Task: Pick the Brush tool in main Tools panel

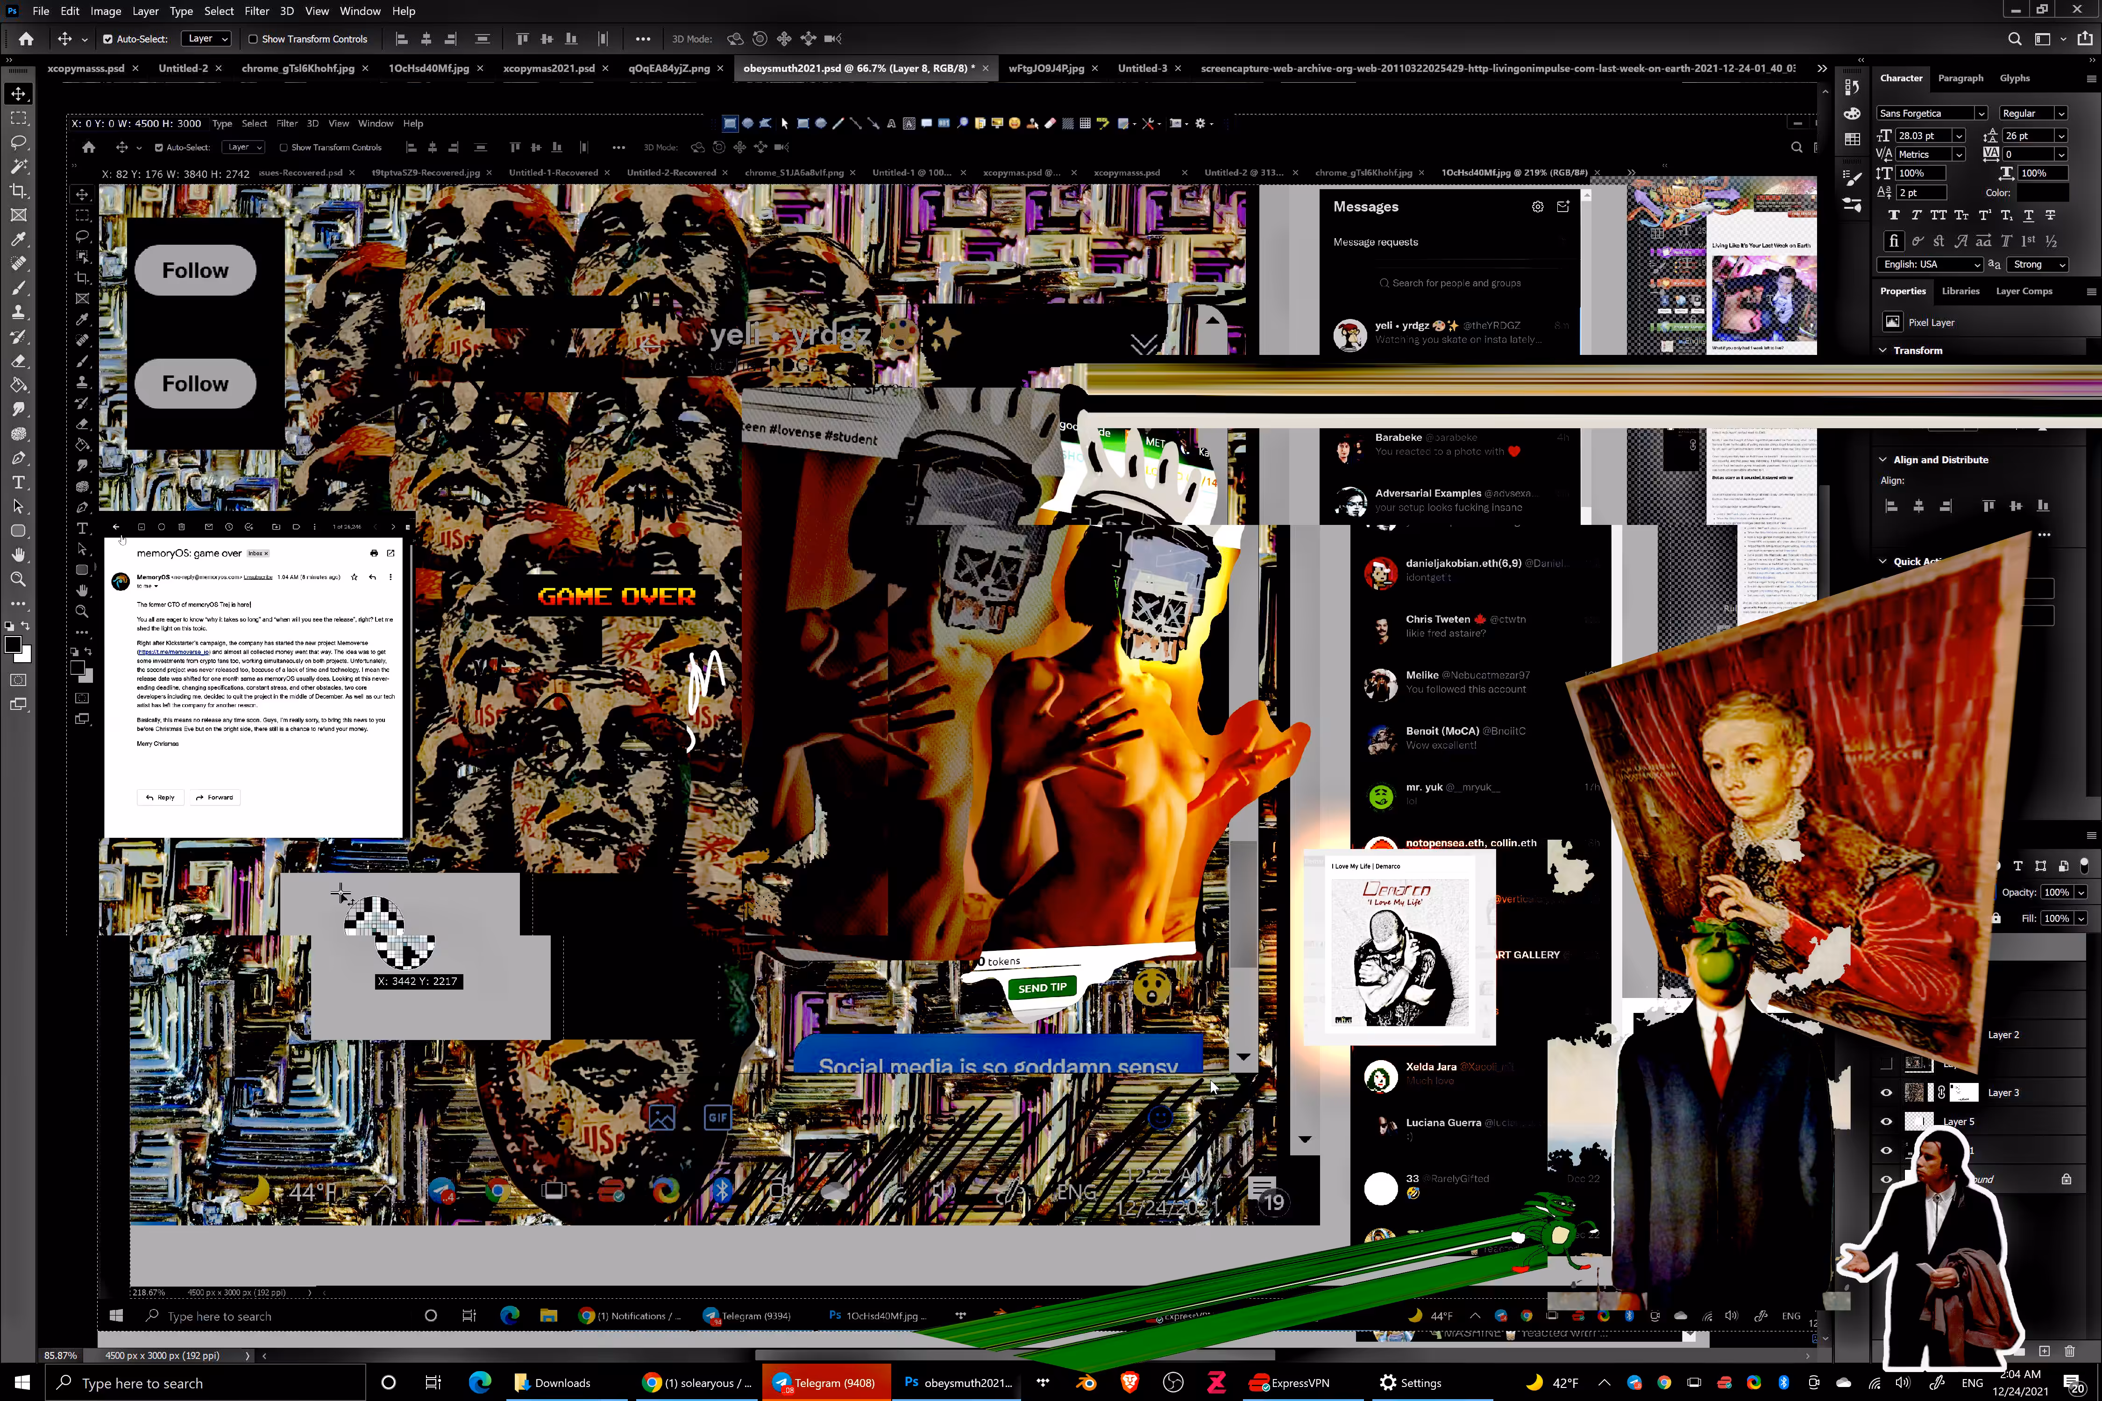Action: coord(18,288)
